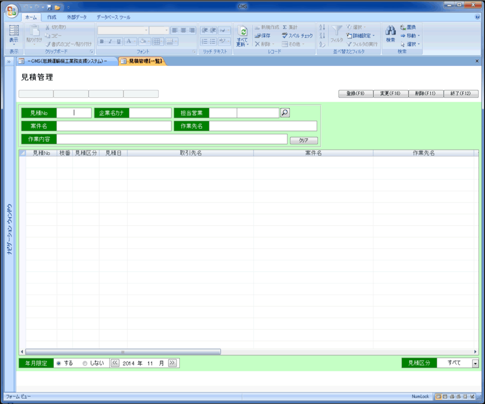Click into the 案件名 input field
The image size is (485, 404).
(114, 126)
